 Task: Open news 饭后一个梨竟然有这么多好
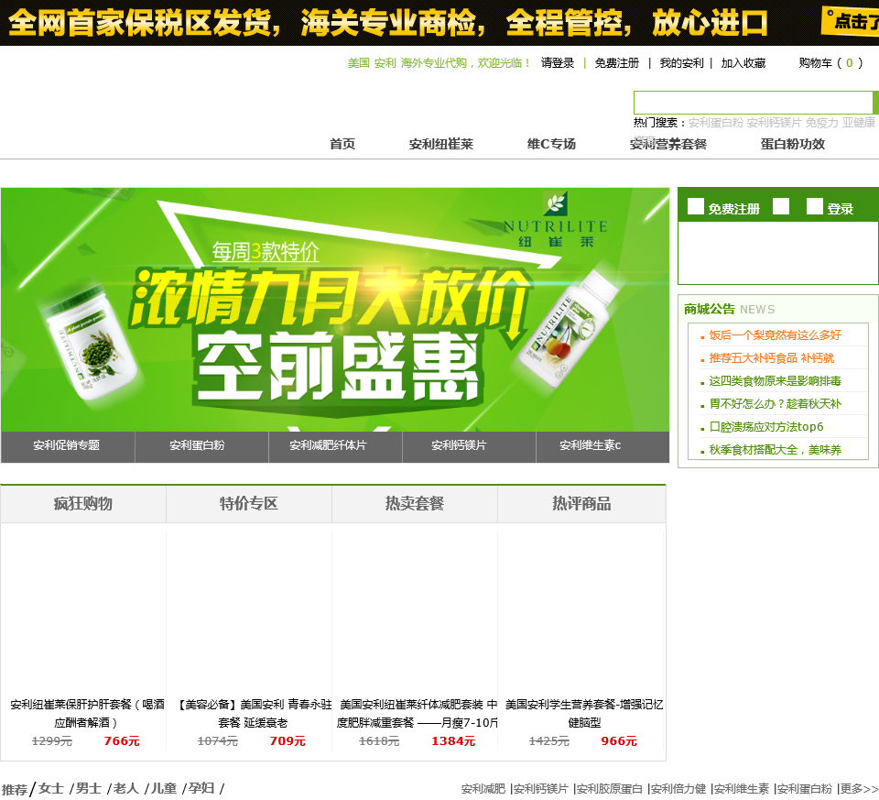pos(776,335)
